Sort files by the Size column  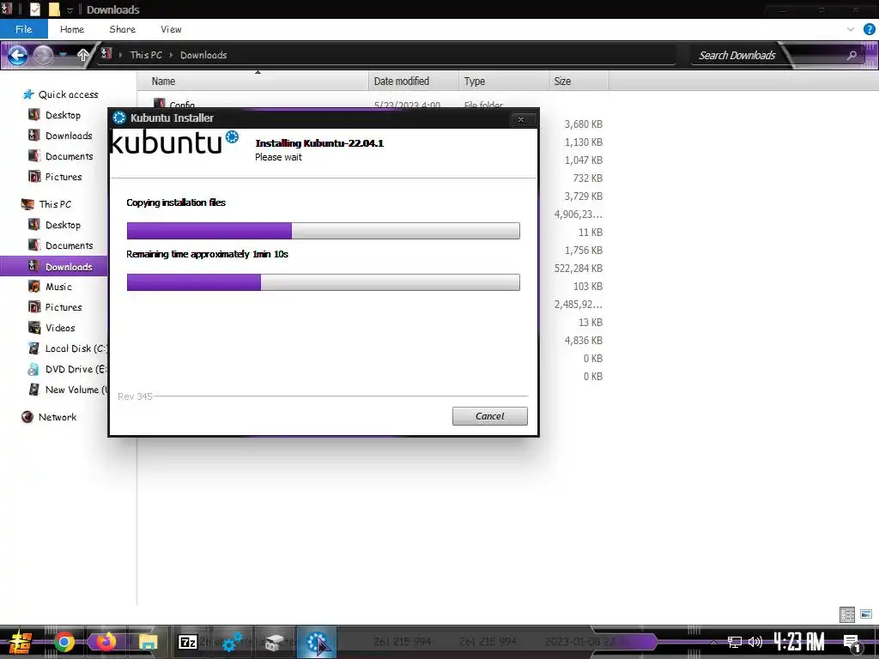pyautogui.click(x=579, y=82)
